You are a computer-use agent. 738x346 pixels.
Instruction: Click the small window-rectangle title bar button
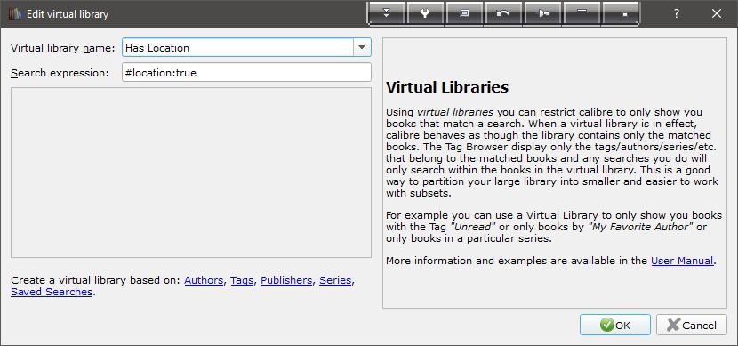pos(464,13)
